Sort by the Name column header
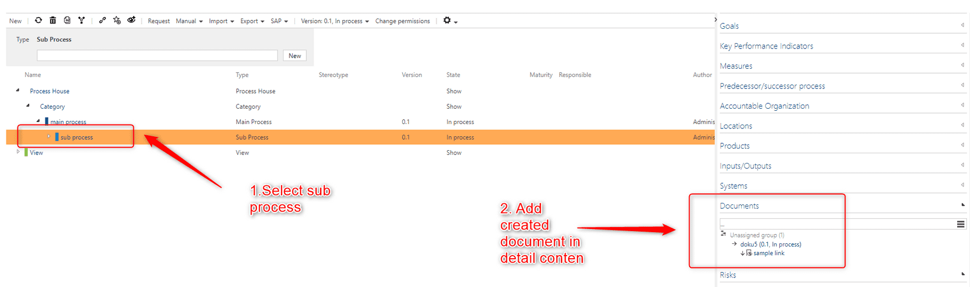This screenshot has height=287, width=970. 33,75
